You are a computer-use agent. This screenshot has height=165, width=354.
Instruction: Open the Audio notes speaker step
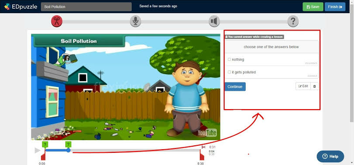pyautogui.click(x=214, y=21)
